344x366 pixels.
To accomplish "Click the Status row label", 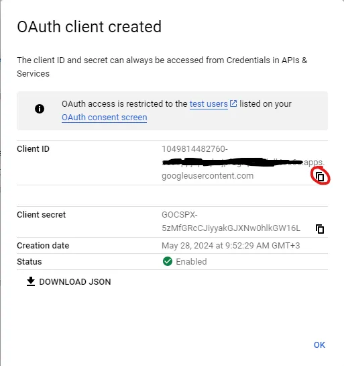I will point(30,262).
